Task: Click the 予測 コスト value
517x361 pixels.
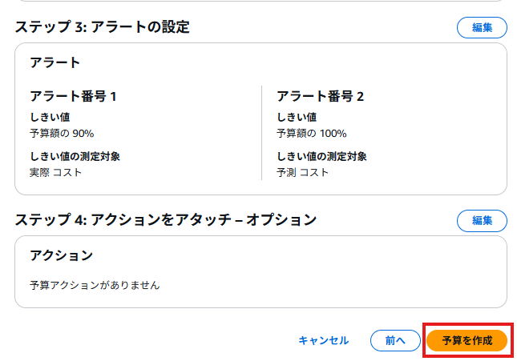Action: point(303,172)
